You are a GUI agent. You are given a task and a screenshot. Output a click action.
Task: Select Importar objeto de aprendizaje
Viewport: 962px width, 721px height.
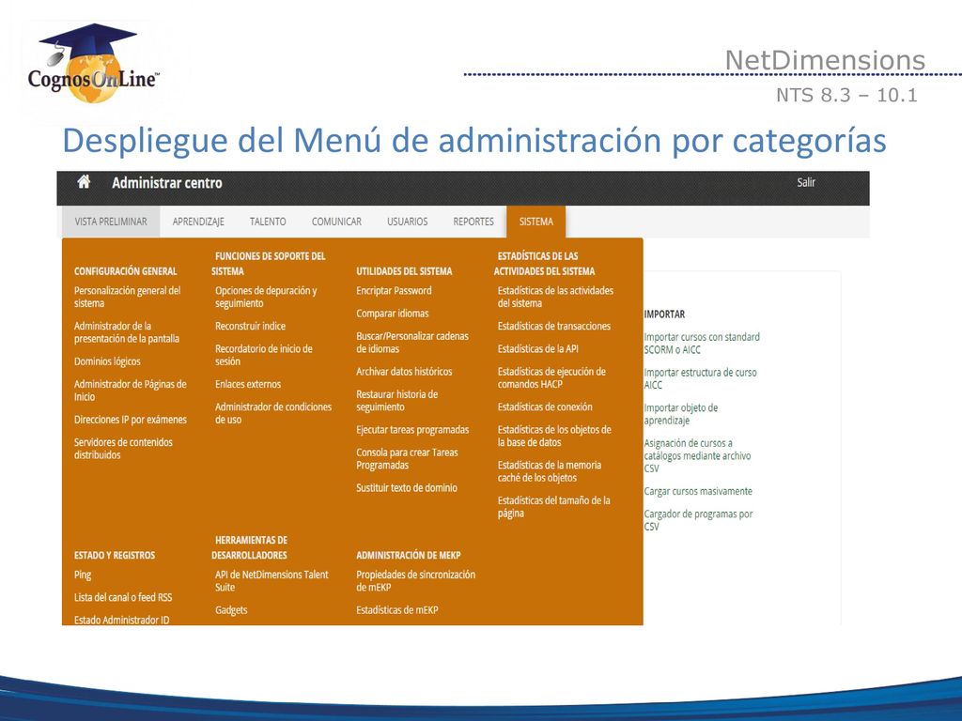click(680, 414)
